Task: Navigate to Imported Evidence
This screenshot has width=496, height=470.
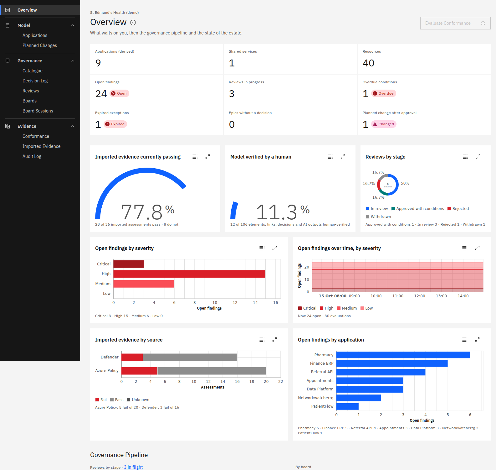Action: click(x=40, y=146)
